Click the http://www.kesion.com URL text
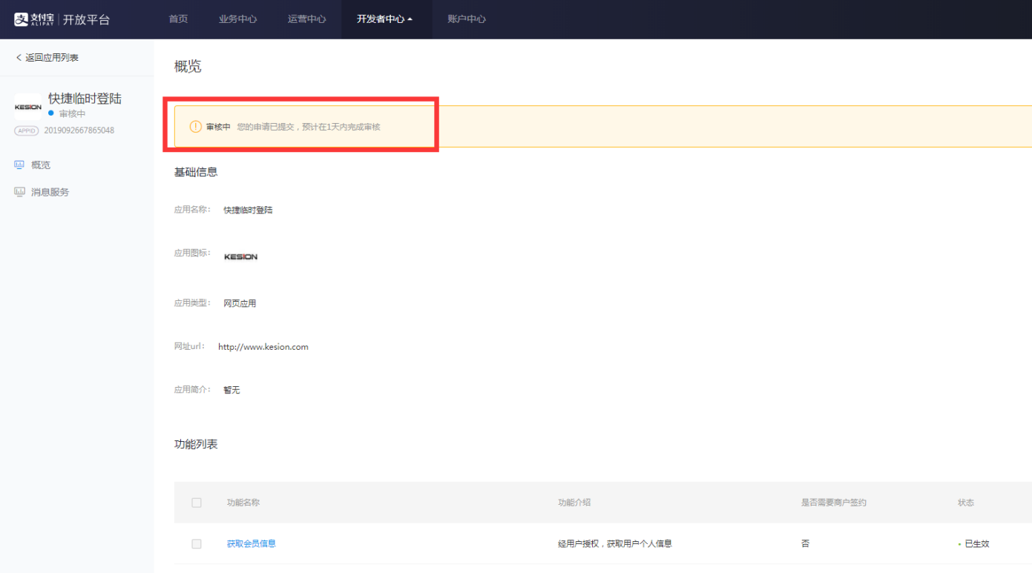Image resolution: width=1032 pixels, height=573 pixels. 263,347
